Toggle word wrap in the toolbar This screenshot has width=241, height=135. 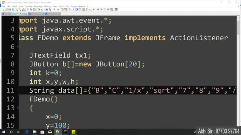click(x=70, y=10)
